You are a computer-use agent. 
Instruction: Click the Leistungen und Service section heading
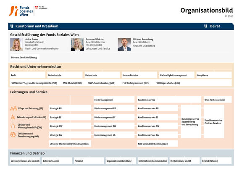click(29, 92)
